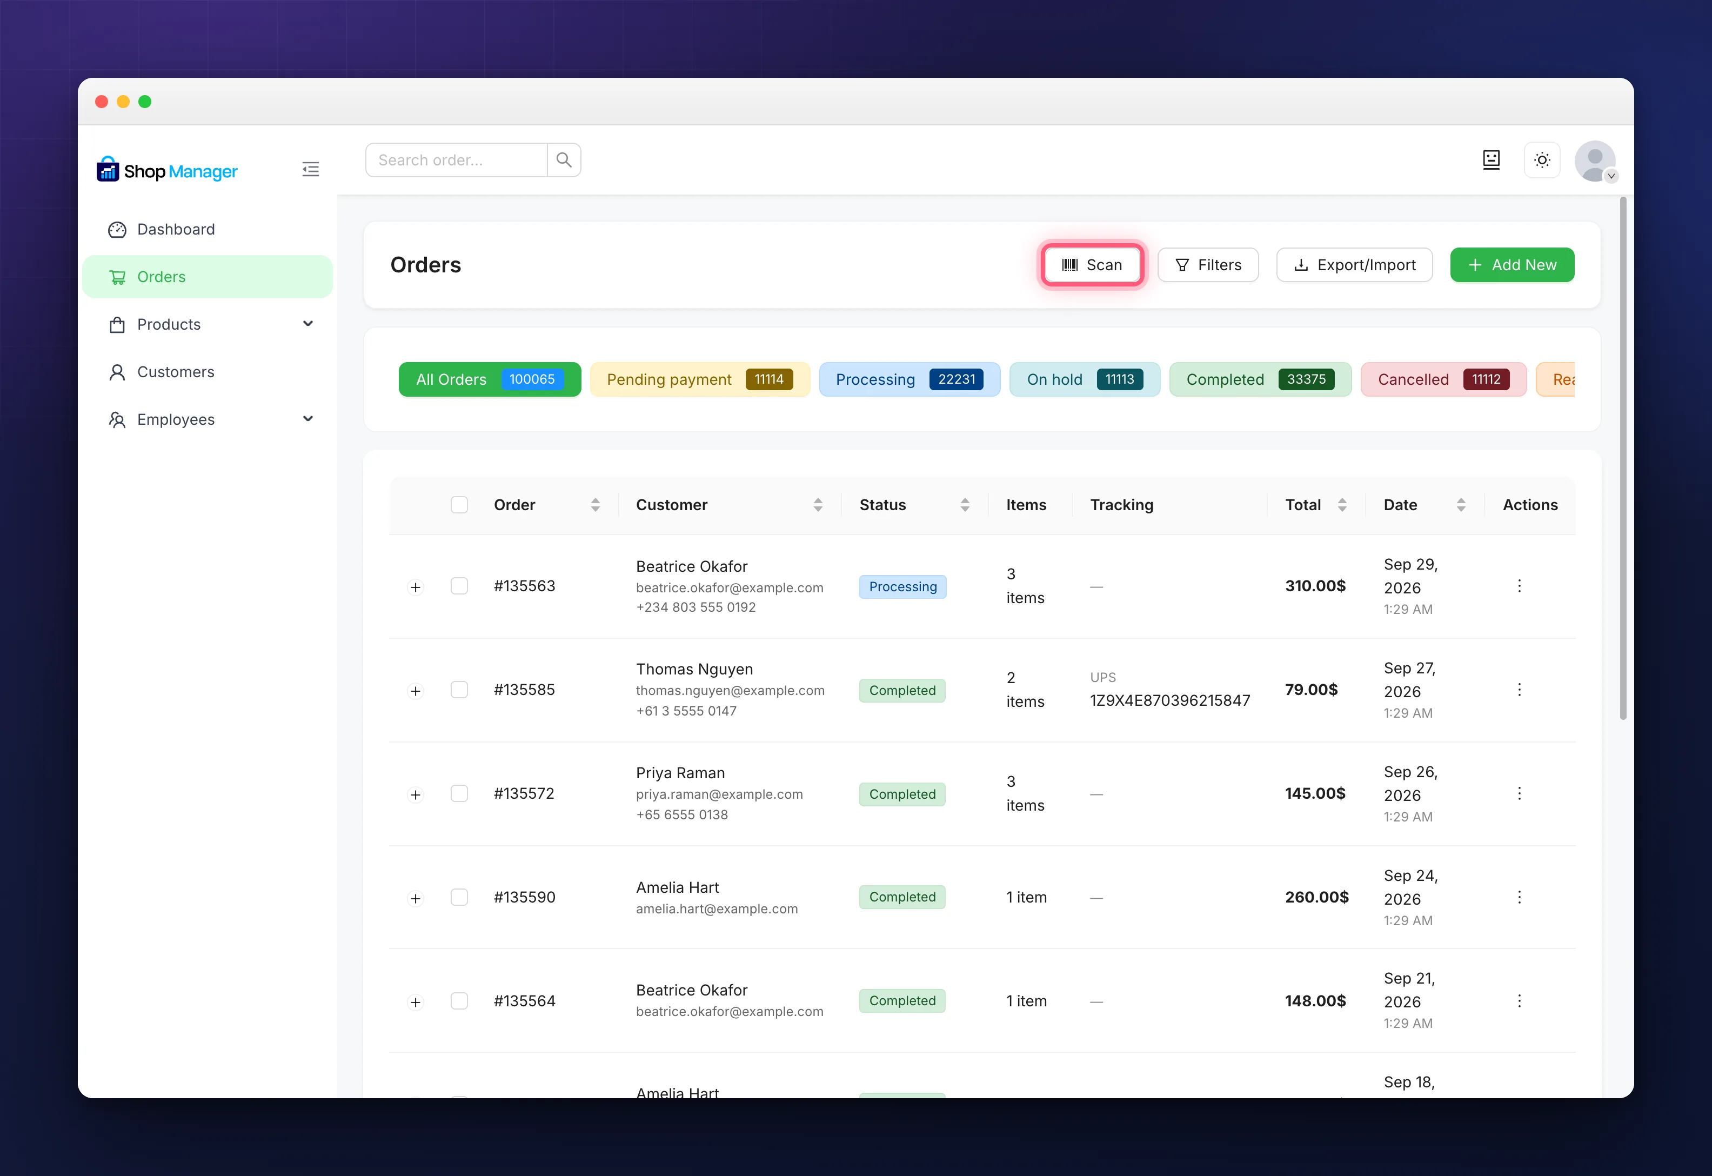Image resolution: width=1712 pixels, height=1176 pixels.
Task: Click the Shop Manager logo
Action: click(167, 170)
